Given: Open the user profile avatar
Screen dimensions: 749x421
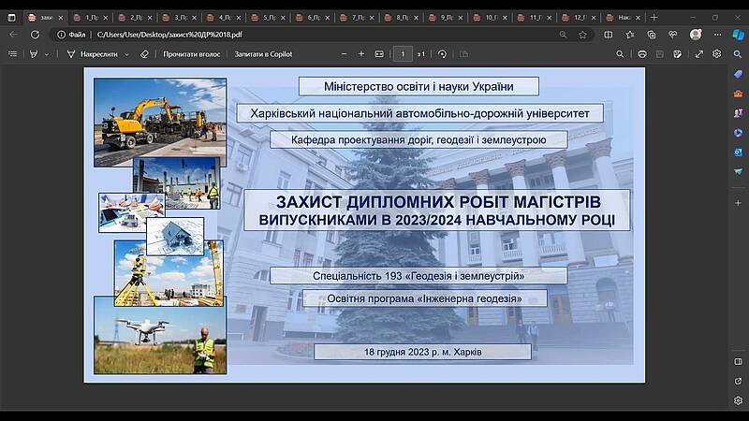Looking at the screenshot, I should pos(696,35).
